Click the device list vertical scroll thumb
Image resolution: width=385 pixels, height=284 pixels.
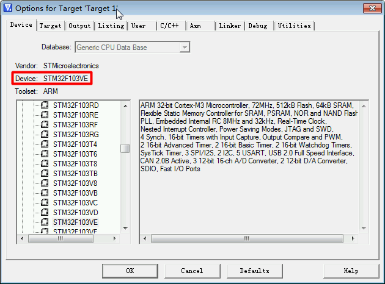tap(125, 148)
